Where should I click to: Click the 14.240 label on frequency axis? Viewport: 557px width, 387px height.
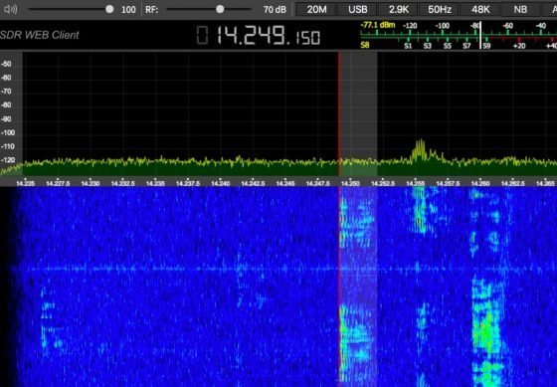click(x=220, y=183)
